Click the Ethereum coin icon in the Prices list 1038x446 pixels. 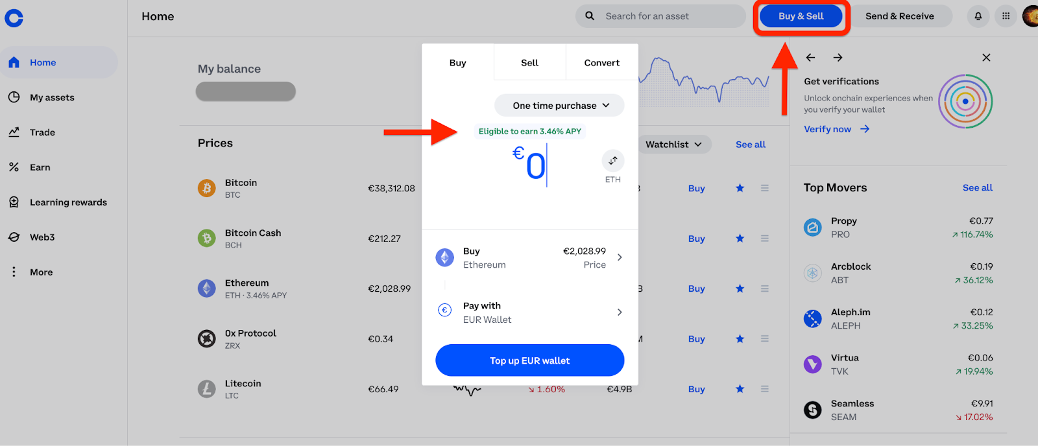coord(206,288)
